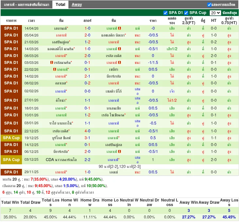Screen dimensions: 239x223
Task: Open the 3-1 score on 19/12/25
Action: (x=87, y=138)
